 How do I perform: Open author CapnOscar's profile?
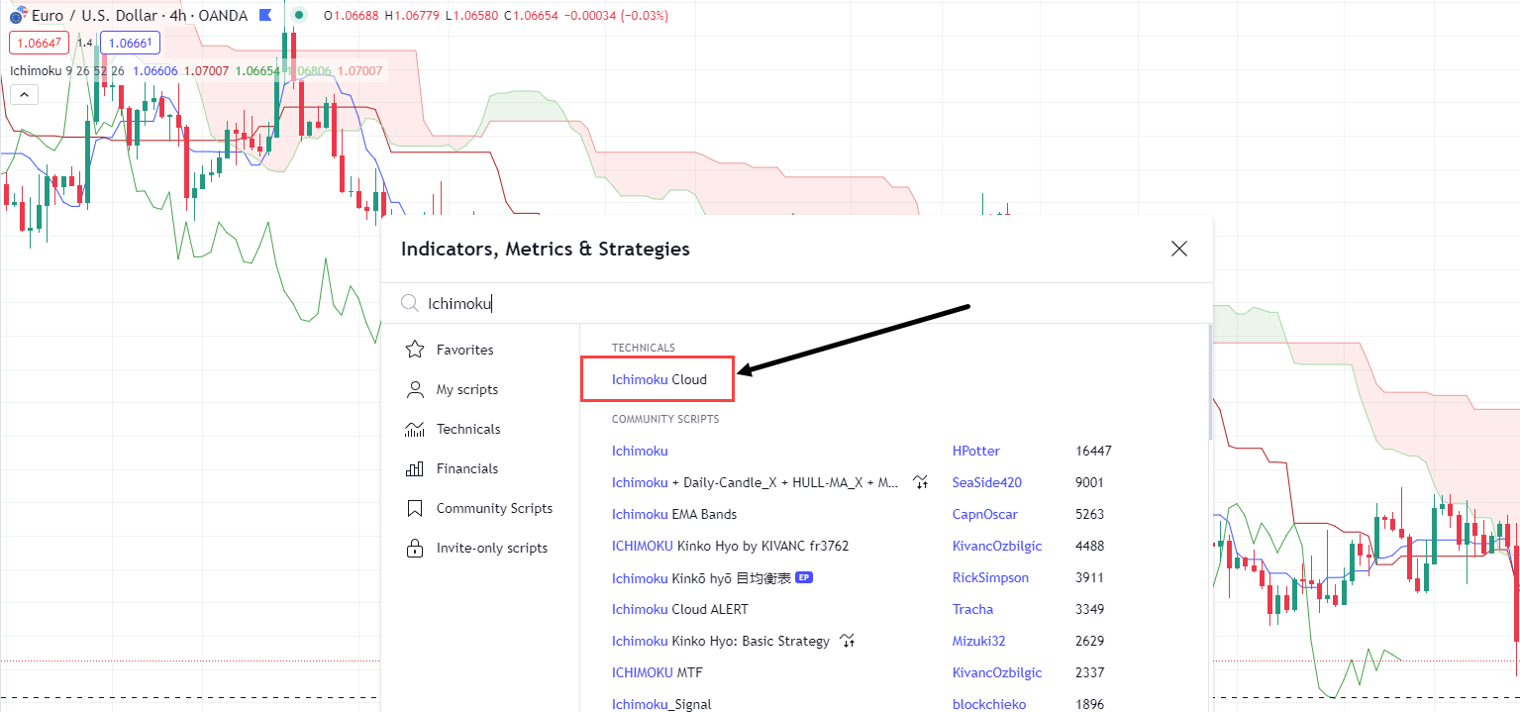coord(985,514)
